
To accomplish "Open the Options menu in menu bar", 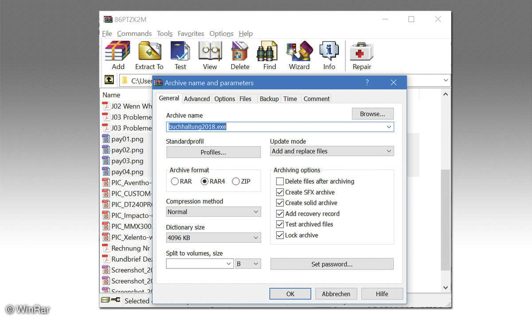I will pyautogui.click(x=221, y=34).
